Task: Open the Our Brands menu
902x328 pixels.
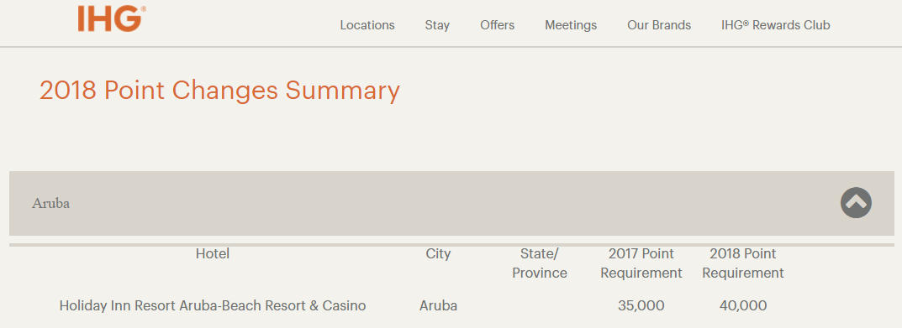Action: point(659,25)
